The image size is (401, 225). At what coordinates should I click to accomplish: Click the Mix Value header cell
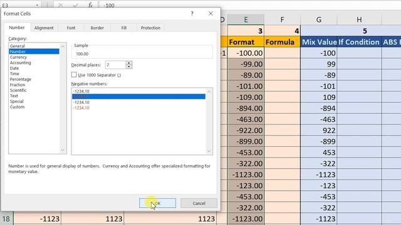click(319, 42)
